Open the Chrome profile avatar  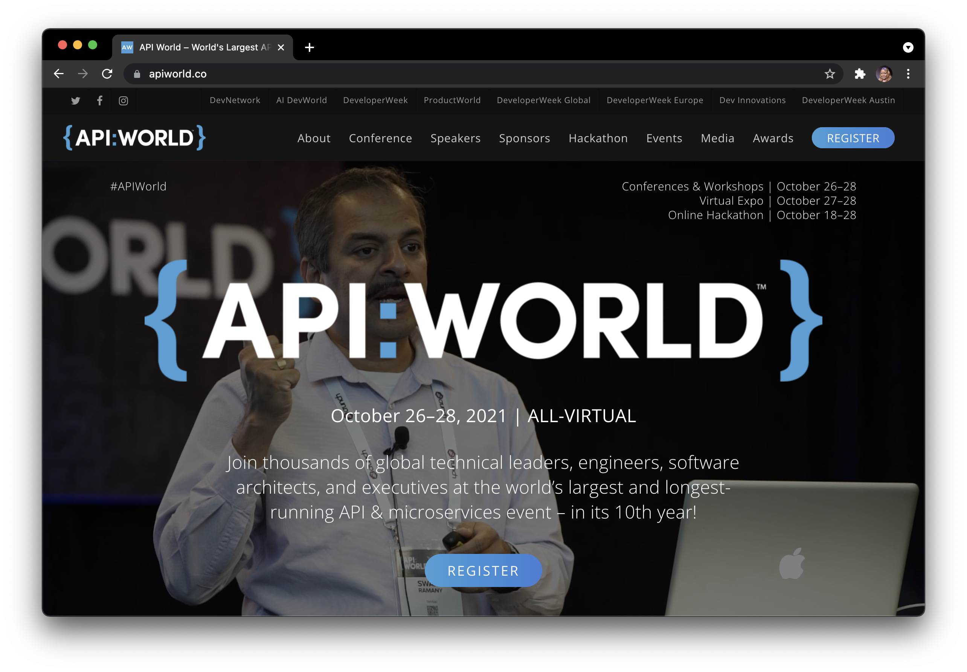[x=884, y=74]
